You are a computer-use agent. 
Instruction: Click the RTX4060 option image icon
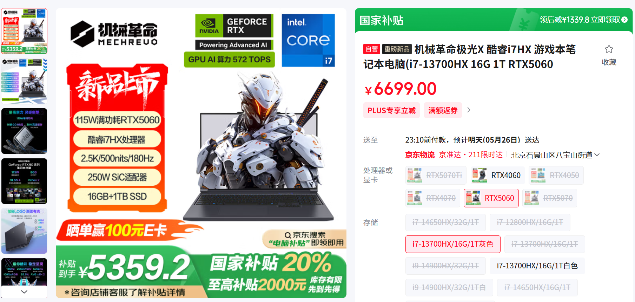[x=479, y=175]
